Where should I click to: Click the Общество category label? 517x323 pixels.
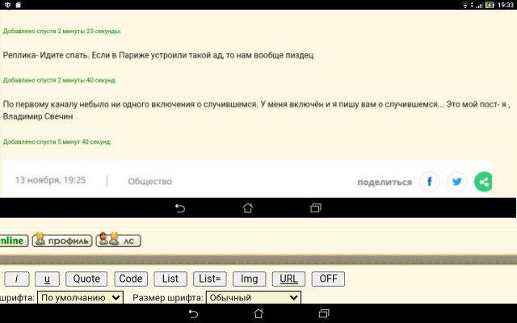click(149, 182)
